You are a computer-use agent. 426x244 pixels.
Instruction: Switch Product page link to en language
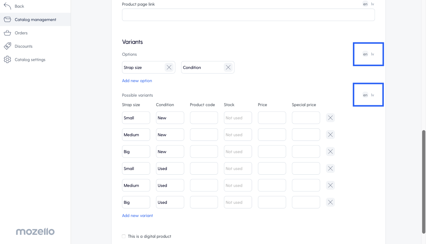365,4
